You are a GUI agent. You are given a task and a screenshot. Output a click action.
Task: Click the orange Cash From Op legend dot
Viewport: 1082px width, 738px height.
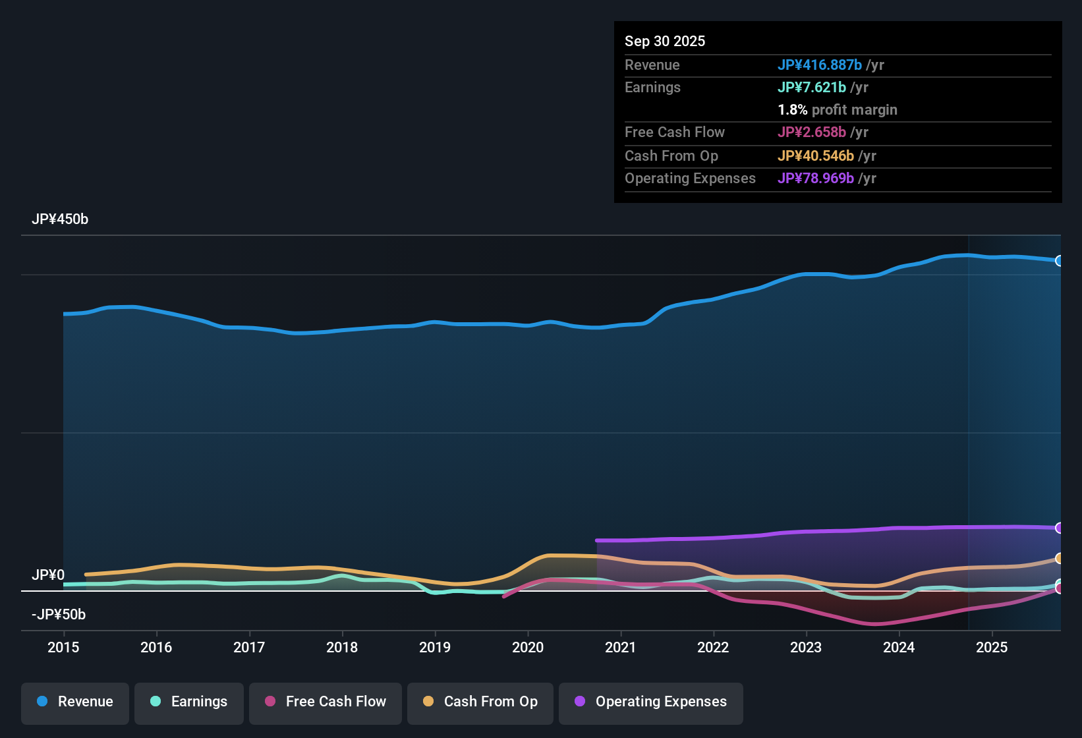(428, 702)
